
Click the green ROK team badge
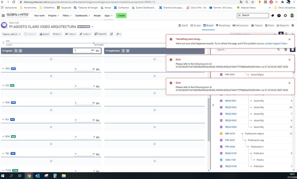[13, 137]
